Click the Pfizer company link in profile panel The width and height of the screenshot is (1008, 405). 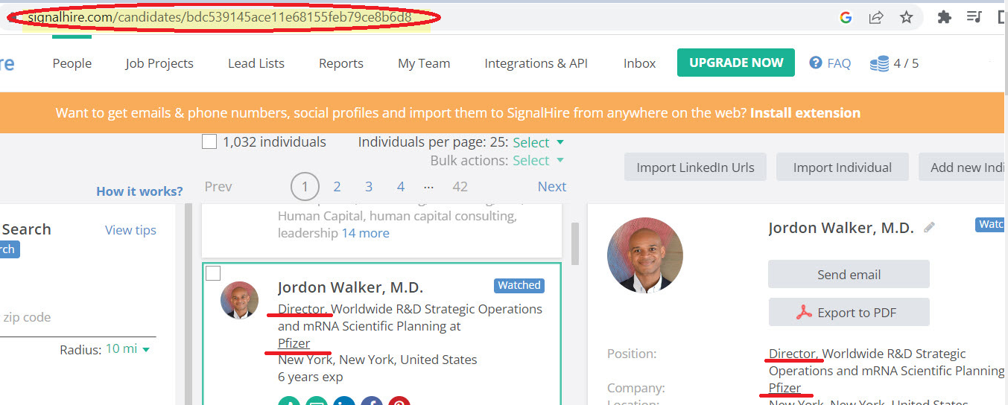(x=785, y=388)
